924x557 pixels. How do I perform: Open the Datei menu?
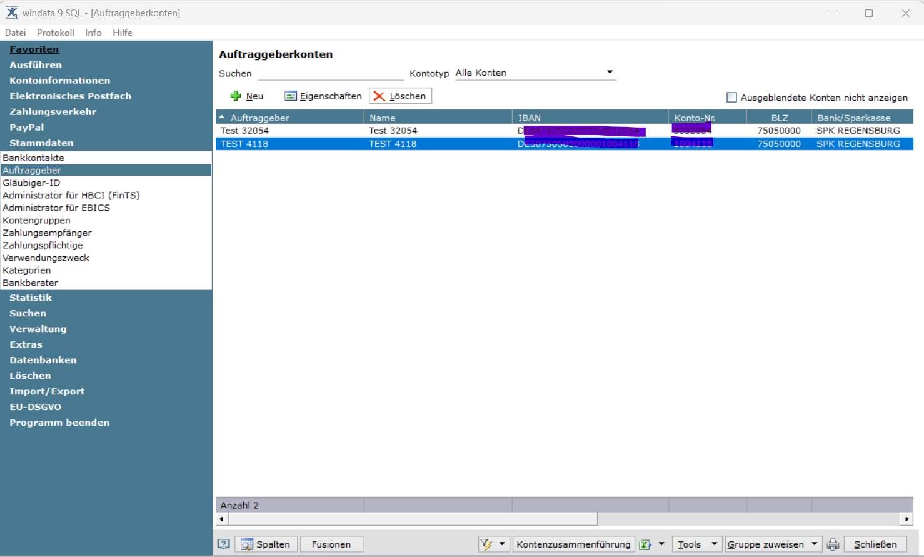[16, 33]
